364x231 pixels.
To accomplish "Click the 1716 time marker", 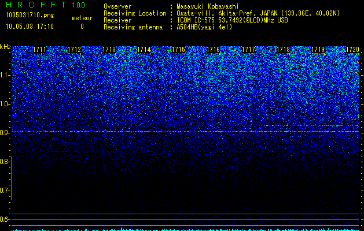I will [213, 50].
